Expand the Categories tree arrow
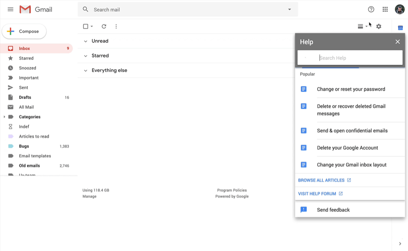 [4, 117]
